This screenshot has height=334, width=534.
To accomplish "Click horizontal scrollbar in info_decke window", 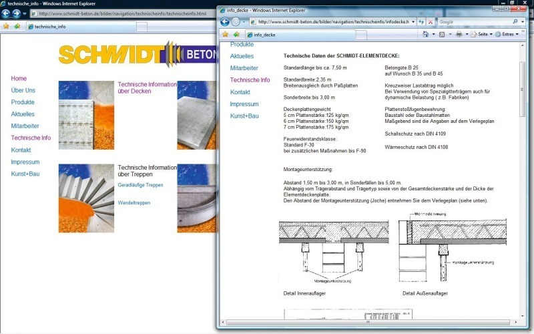I will click(x=368, y=322).
